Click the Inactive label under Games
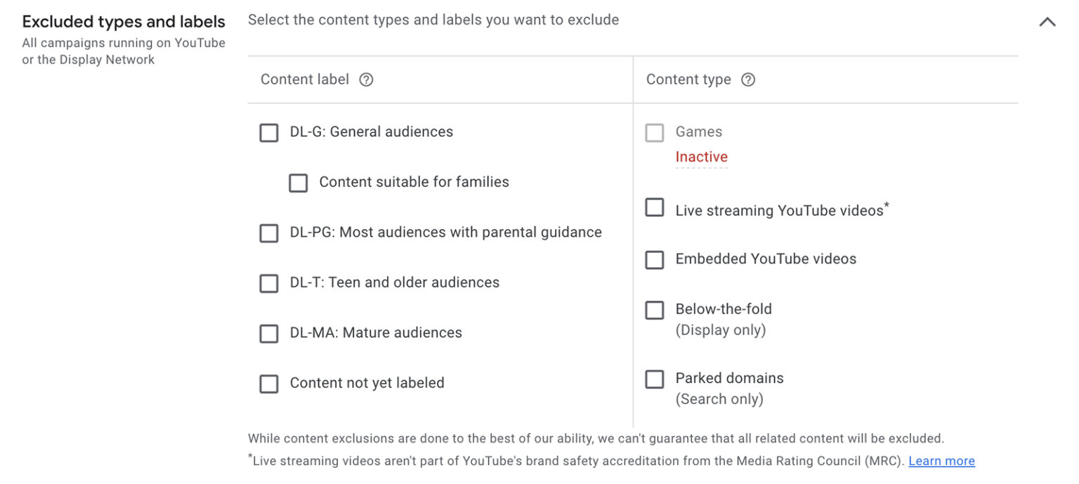Screen dimensions: 1079x484 coord(701,156)
